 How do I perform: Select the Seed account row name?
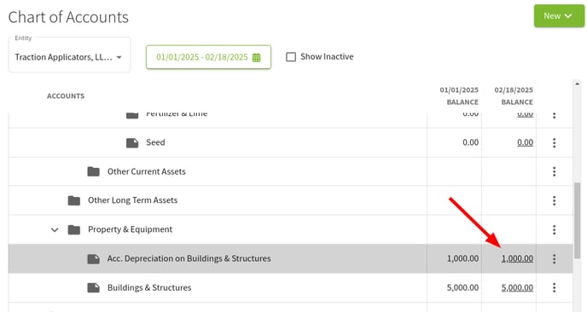pyautogui.click(x=155, y=142)
